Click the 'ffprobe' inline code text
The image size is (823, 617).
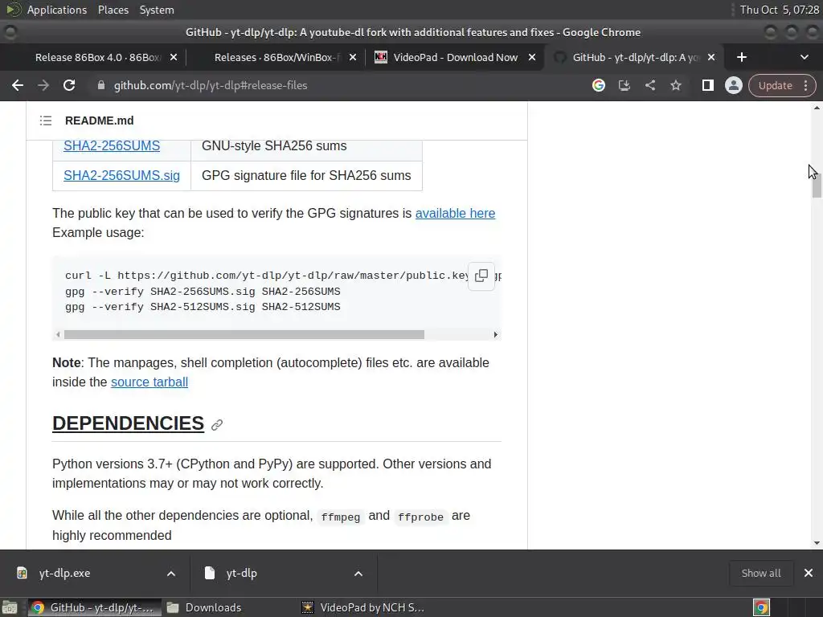point(420,517)
